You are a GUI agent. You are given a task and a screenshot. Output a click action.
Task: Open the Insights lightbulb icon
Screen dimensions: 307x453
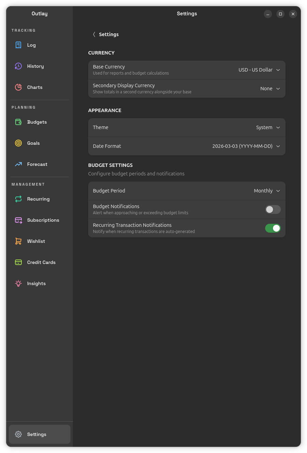tap(18, 283)
